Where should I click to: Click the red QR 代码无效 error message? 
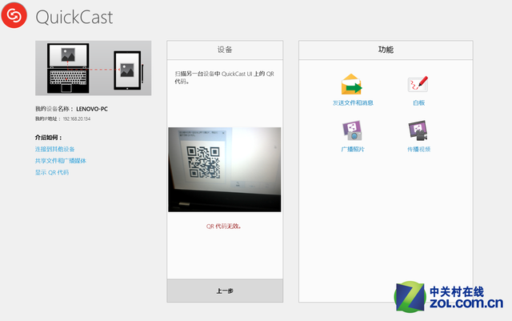[225, 226]
